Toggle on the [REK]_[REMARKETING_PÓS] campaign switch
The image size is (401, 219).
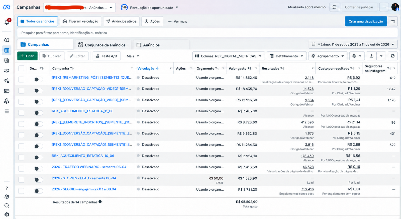coord(38,80)
